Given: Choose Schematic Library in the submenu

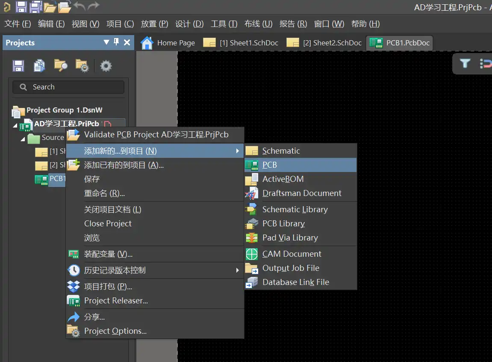Looking at the screenshot, I should (295, 209).
